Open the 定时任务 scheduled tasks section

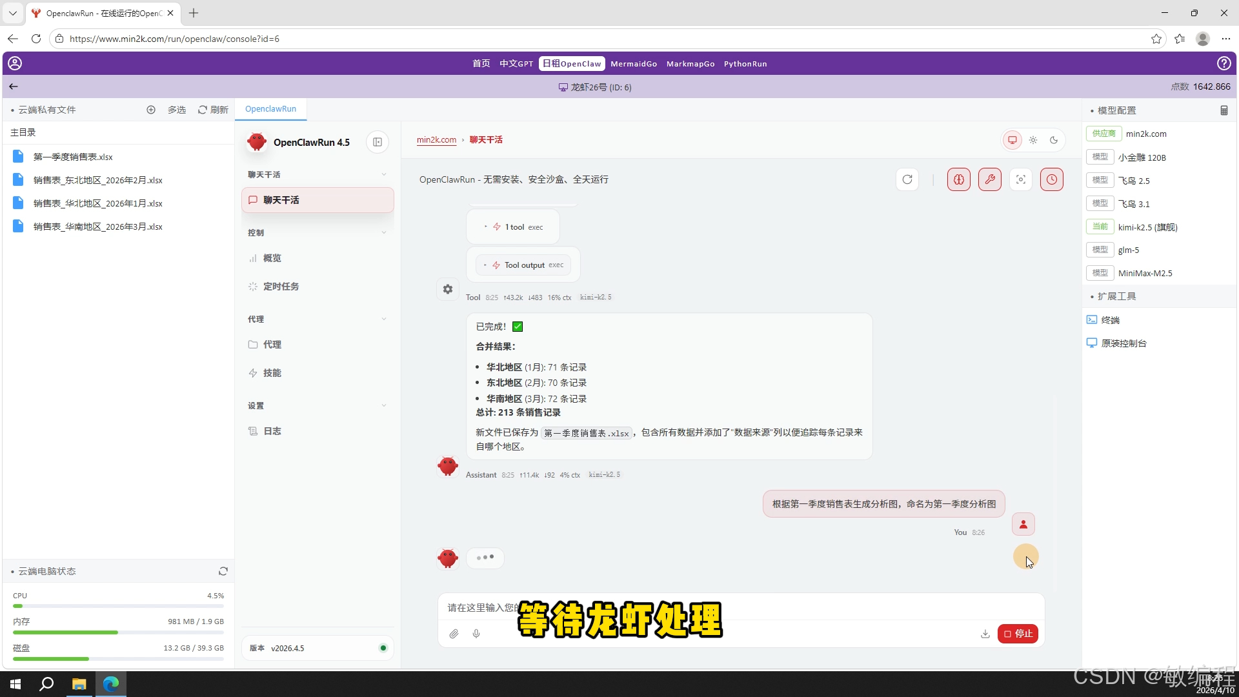coord(281,287)
